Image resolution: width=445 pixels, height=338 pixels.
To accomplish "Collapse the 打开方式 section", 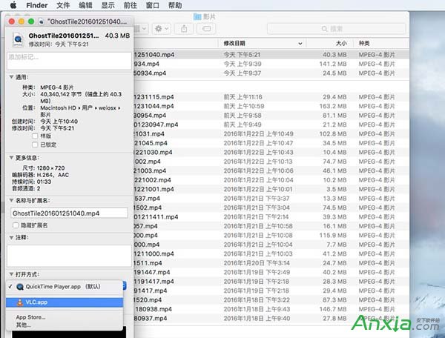I will point(11,274).
